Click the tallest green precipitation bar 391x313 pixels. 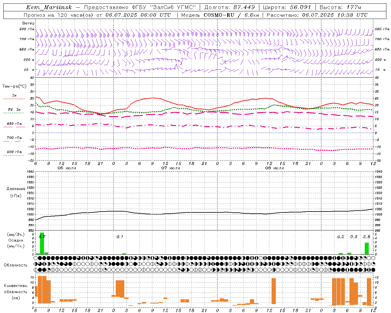[x=42, y=244]
